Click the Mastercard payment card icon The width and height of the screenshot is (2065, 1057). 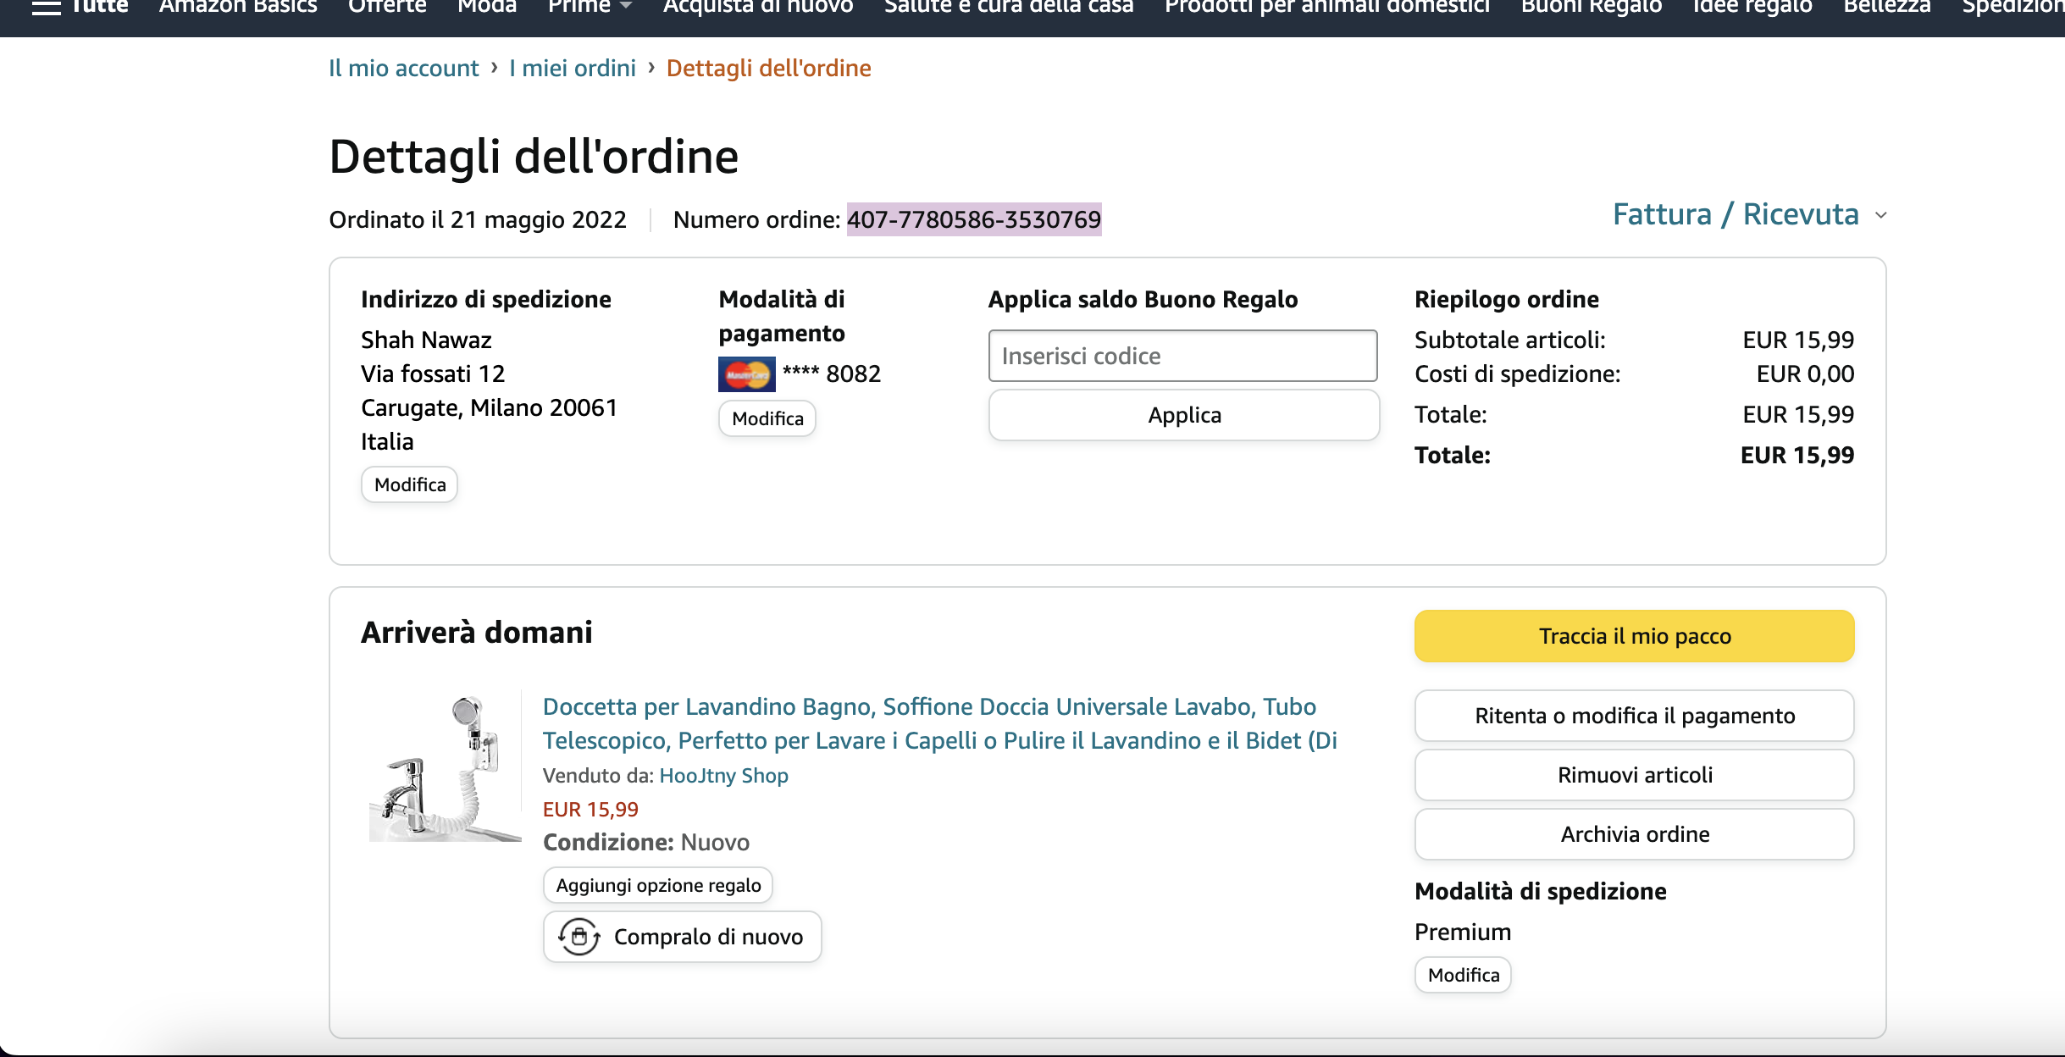click(746, 374)
